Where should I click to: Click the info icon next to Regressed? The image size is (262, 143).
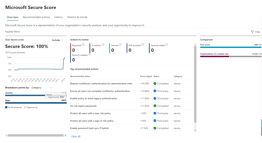84,45
